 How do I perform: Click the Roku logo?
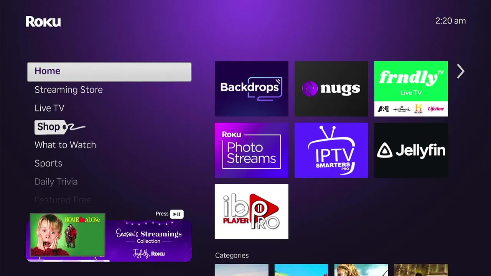pos(43,22)
